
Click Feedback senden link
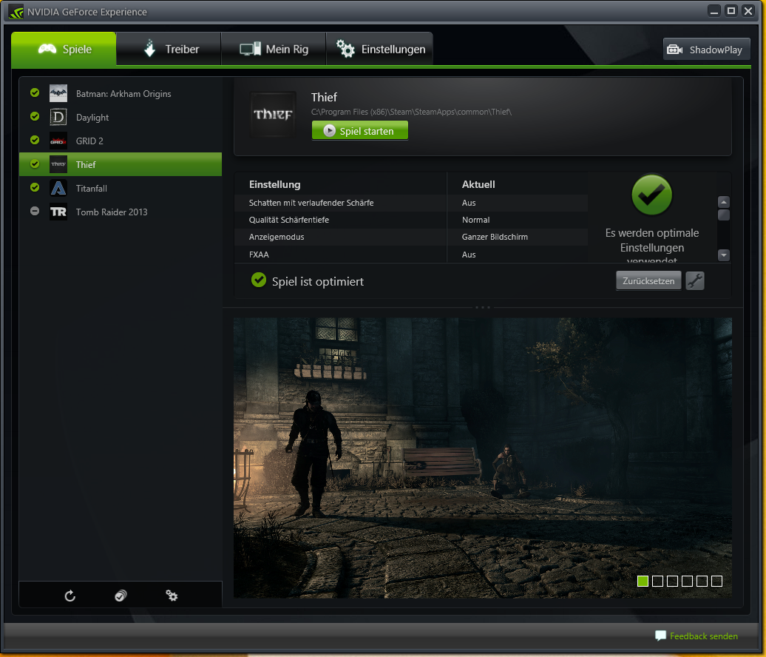[703, 636]
